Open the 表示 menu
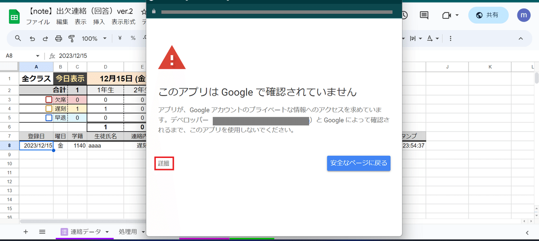This screenshot has width=539, height=241. coord(81,22)
